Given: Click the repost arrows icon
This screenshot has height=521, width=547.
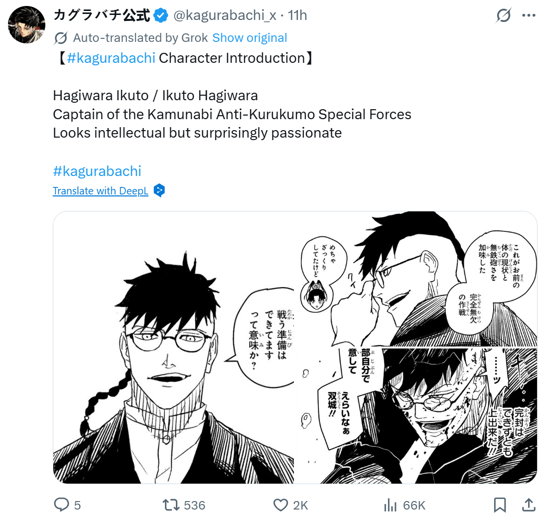Looking at the screenshot, I should pyautogui.click(x=171, y=505).
